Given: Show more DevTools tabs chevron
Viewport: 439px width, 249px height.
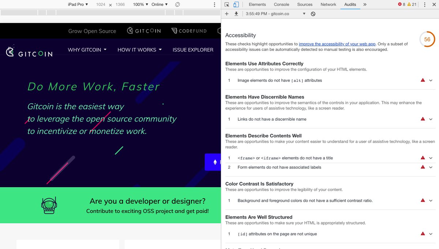Looking at the screenshot, I should (x=365, y=4).
